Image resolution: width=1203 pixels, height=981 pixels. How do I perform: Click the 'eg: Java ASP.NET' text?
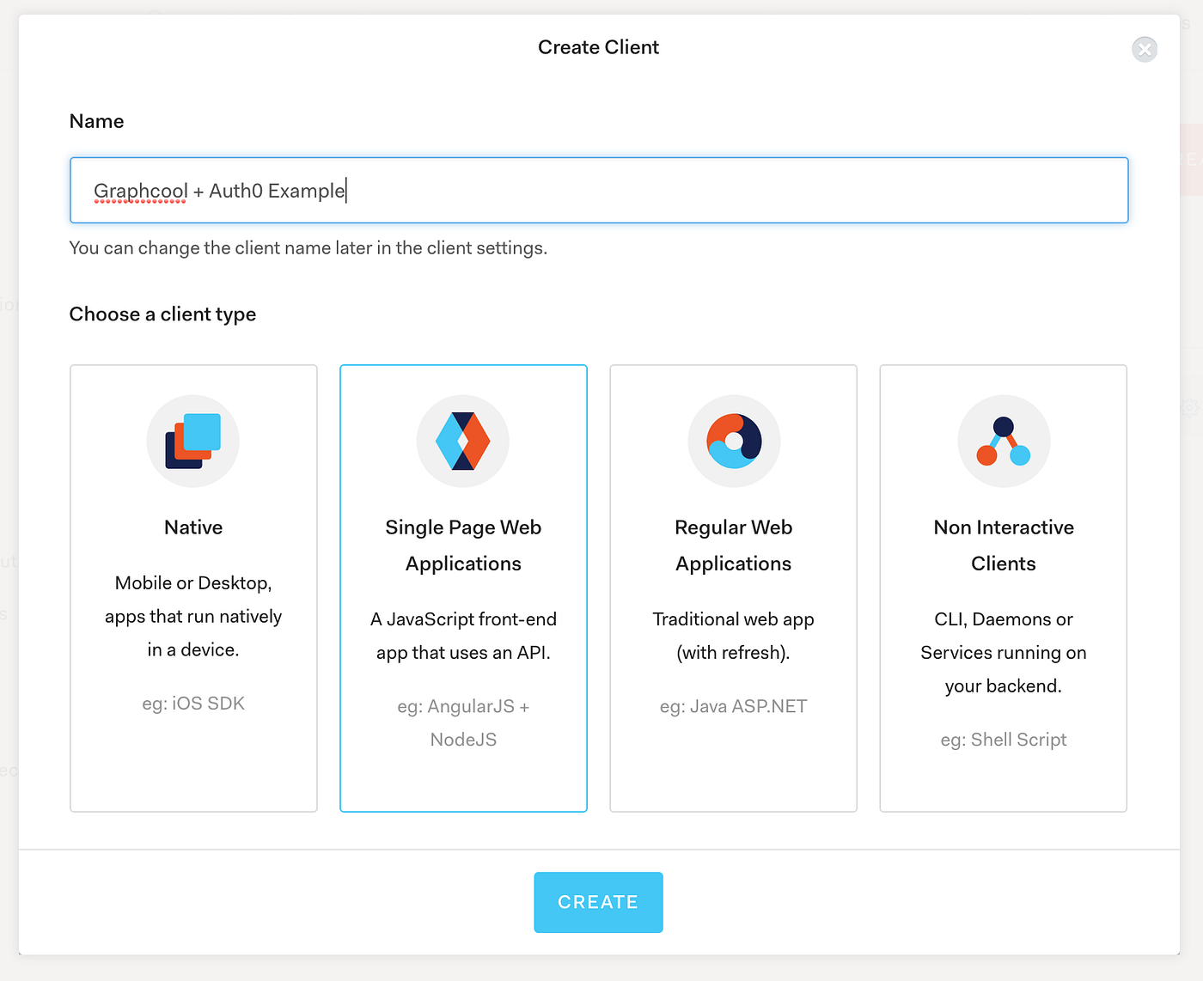tap(734, 707)
